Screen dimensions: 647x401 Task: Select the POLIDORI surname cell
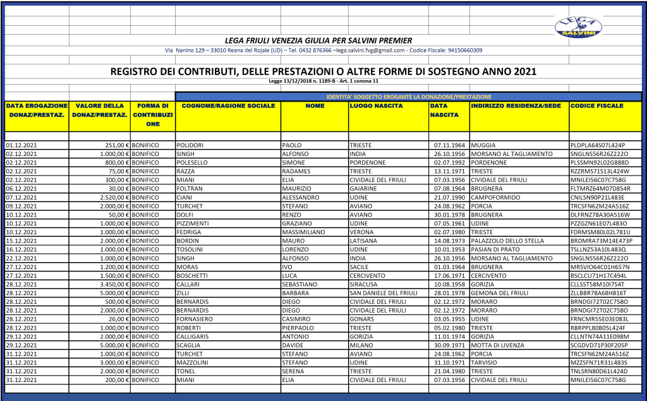pos(190,145)
